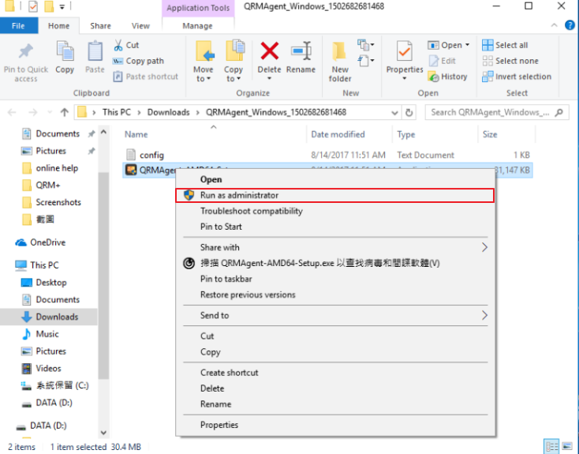Image resolution: width=579 pixels, height=454 pixels.
Task: Open Music in navigation pane
Action: click(40, 334)
